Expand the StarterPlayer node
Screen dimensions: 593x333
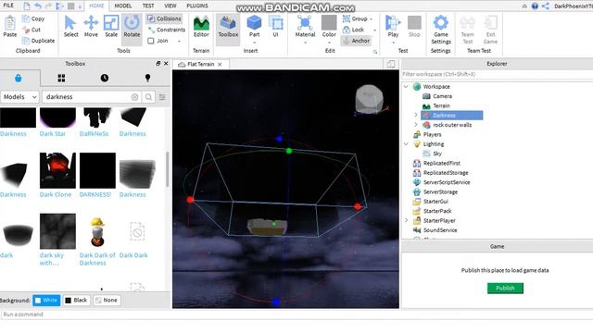[406, 220]
